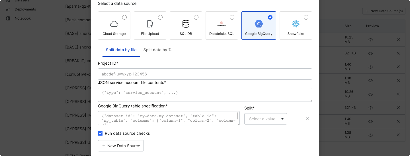Click the Notebook sidebar icon
The image size is (410, 156).
[8, 18]
